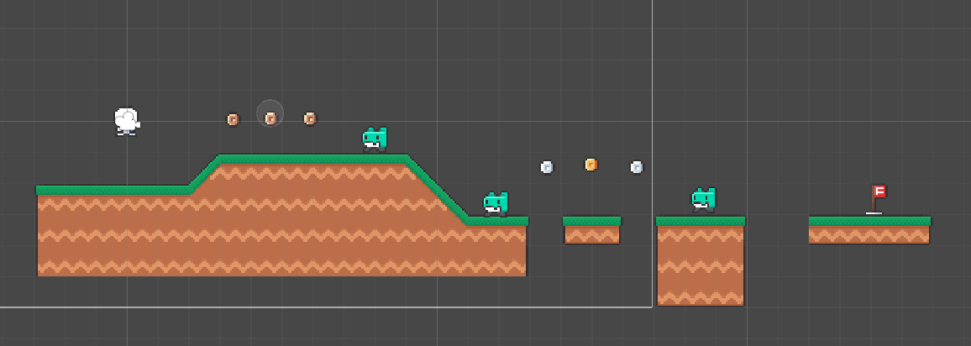The width and height of the screenshot is (971, 346).
Task: Select the teal enemy on the pillar platform
Action: pos(703,199)
